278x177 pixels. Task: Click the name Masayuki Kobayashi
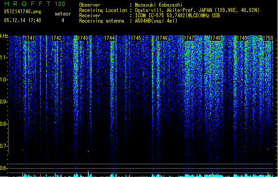159,5
